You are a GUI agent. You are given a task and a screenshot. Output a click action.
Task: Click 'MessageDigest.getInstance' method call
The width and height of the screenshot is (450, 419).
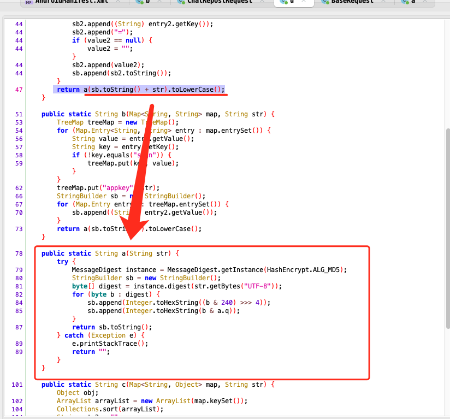click(x=215, y=270)
